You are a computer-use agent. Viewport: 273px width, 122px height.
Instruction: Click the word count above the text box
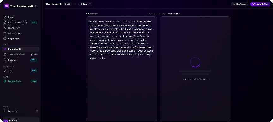point(153,14)
